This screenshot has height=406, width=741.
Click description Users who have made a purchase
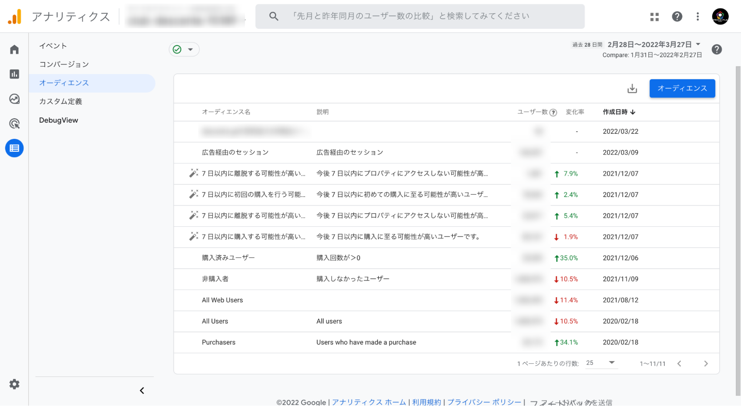(366, 343)
